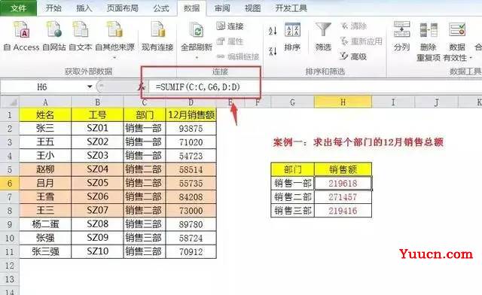The height and width of the screenshot is (295, 482).
Task: Select row 1 header
Action: [10, 115]
